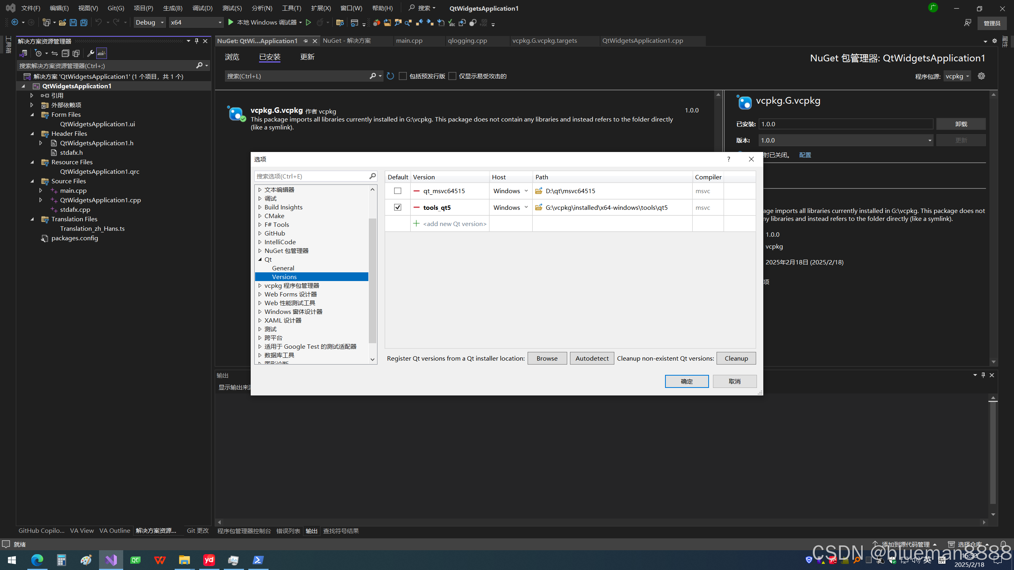The width and height of the screenshot is (1014, 570).
Task: Click the Open File toolbar icon
Action: pyautogui.click(x=63, y=23)
